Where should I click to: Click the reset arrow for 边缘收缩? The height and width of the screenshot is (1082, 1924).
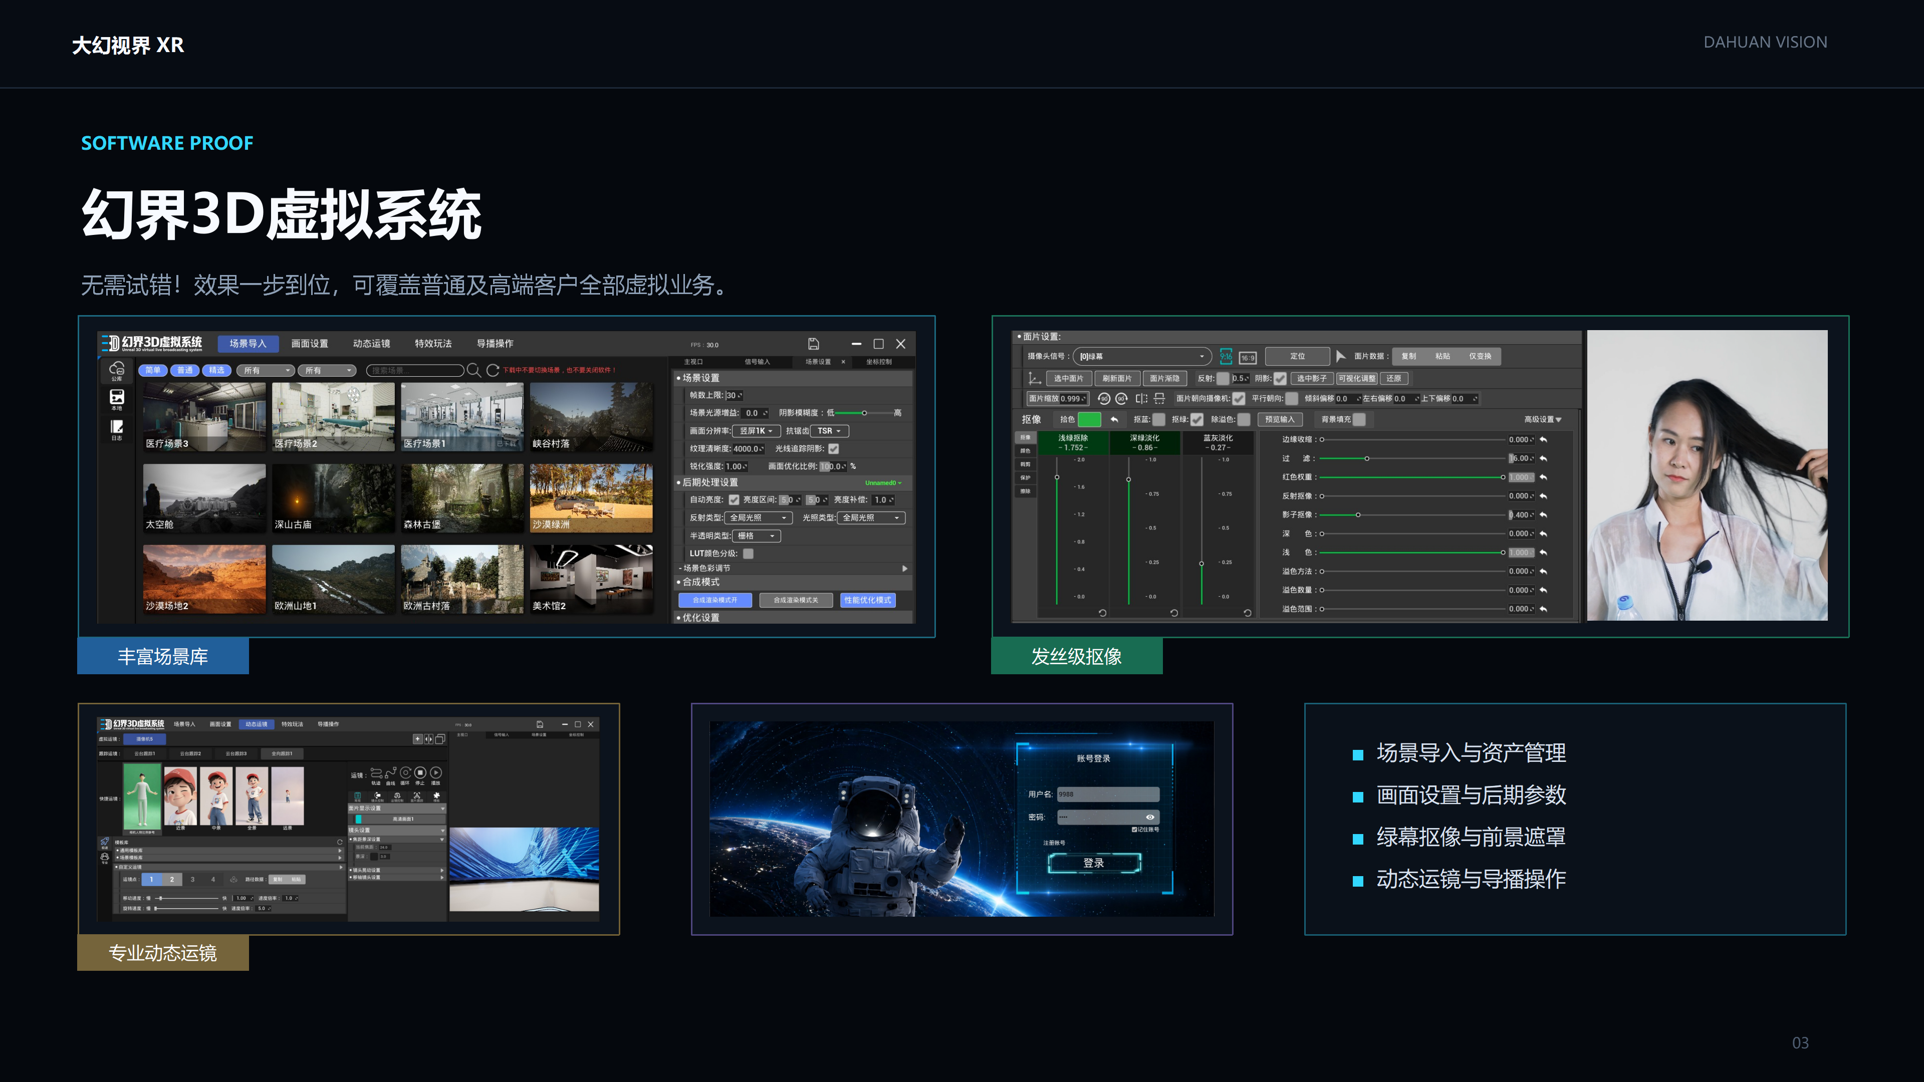pos(1543,440)
